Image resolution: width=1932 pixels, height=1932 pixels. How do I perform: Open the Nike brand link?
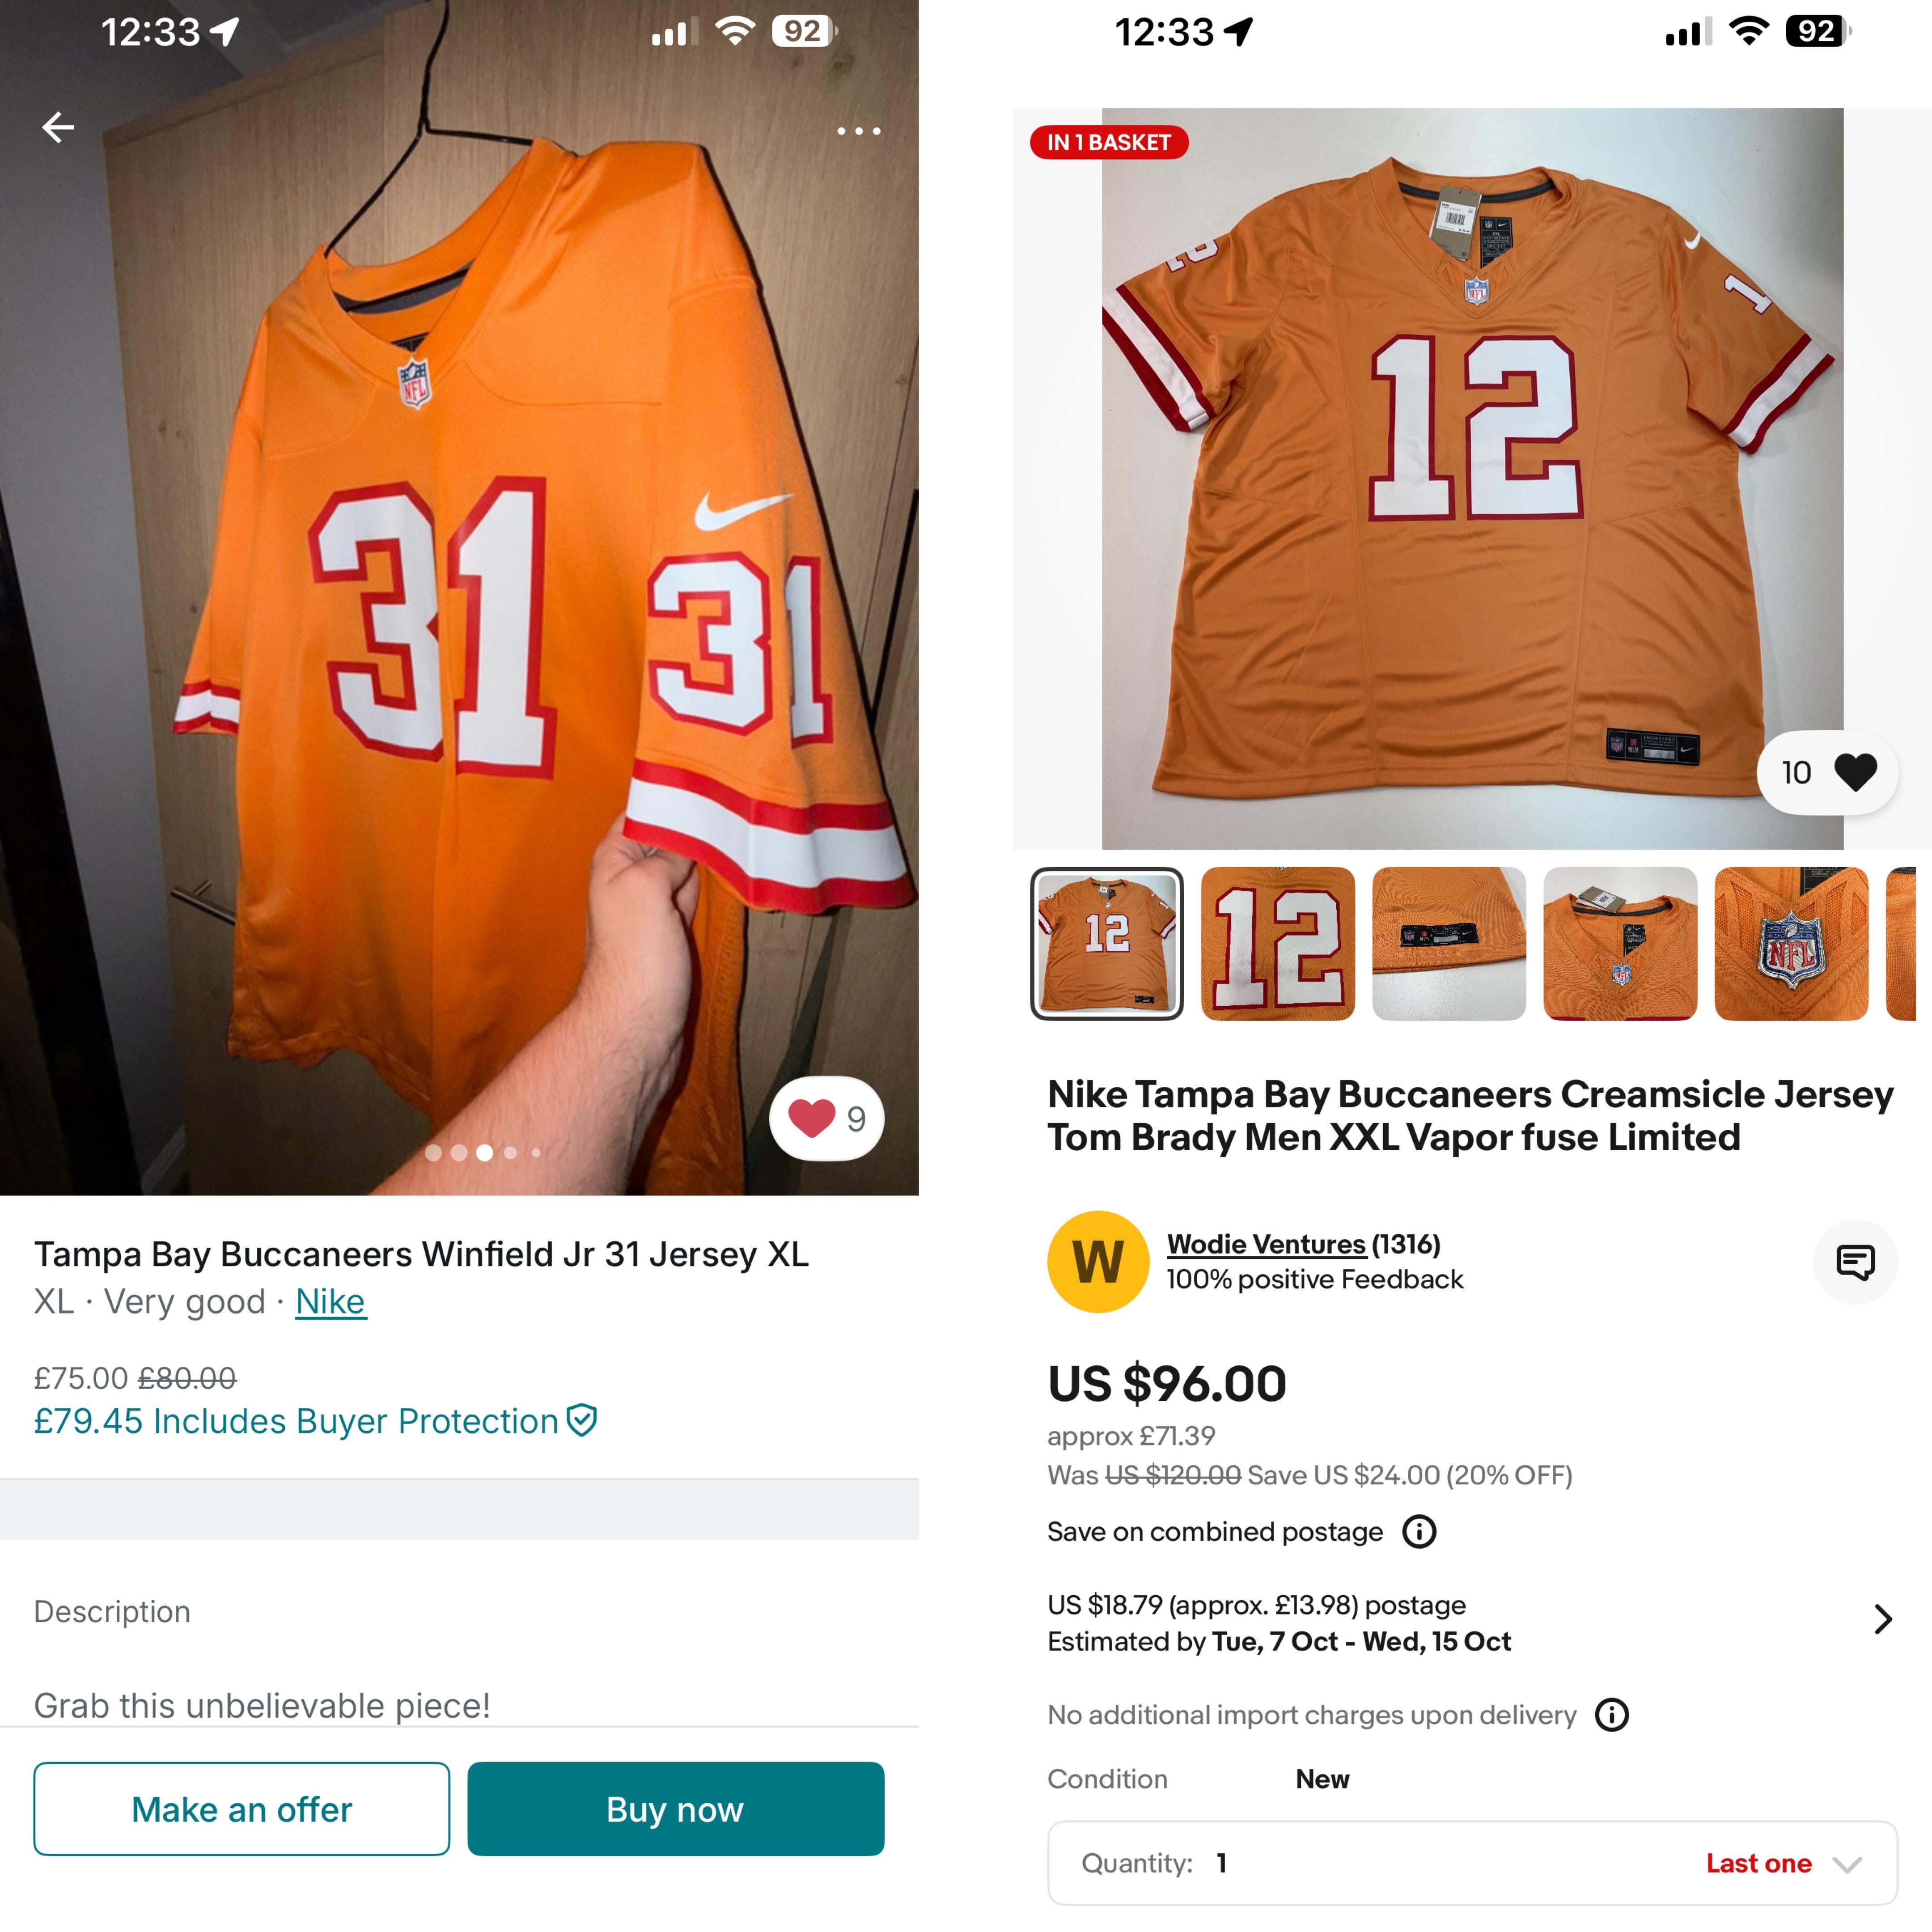click(330, 1302)
